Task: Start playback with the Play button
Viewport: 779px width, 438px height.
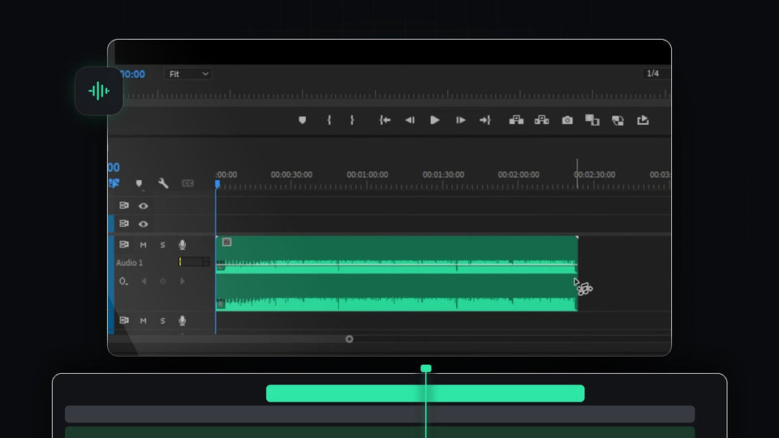Action: pyautogui.click(x=435, y=120)
